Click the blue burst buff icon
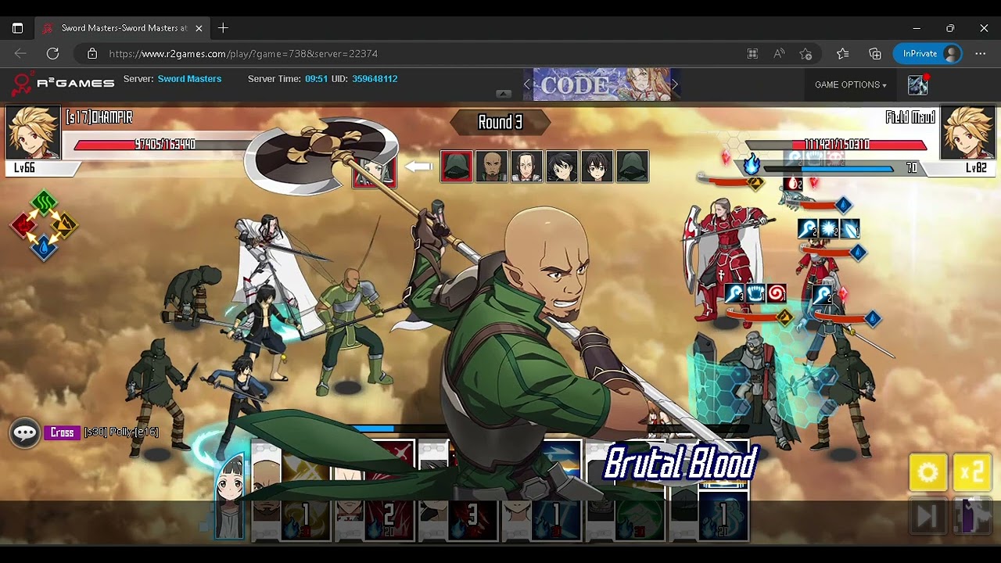This screenshot has height=563, width=1001. point(829,229)
